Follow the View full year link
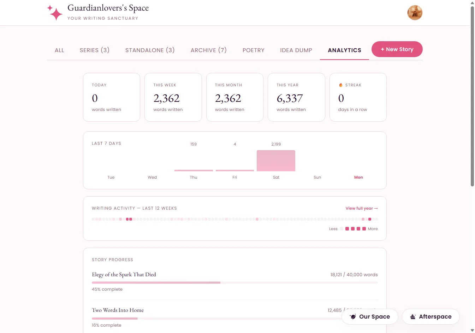475x333 pixels. pyautogui.click(x=362, y=208)
